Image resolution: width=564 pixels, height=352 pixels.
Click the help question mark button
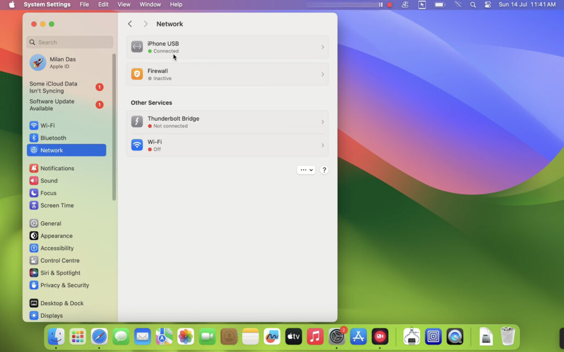pyautogui.click(x=324, y=170)
